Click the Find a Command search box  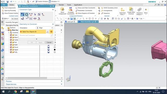tap(149, 5)
